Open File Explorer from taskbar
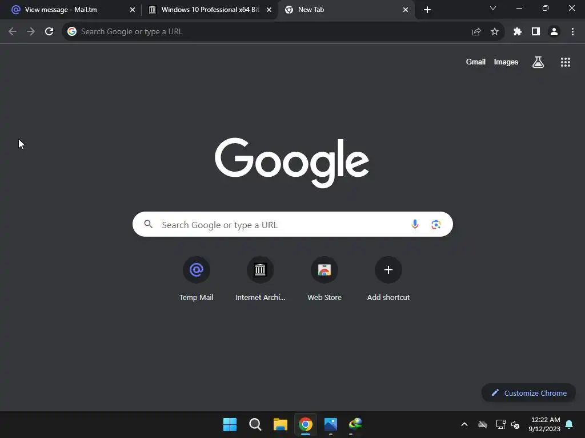Image resolution: width=585 pixels, height=438 pixels. coord(280,424)
